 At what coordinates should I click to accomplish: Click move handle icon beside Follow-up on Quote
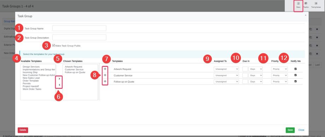point(105,81)
